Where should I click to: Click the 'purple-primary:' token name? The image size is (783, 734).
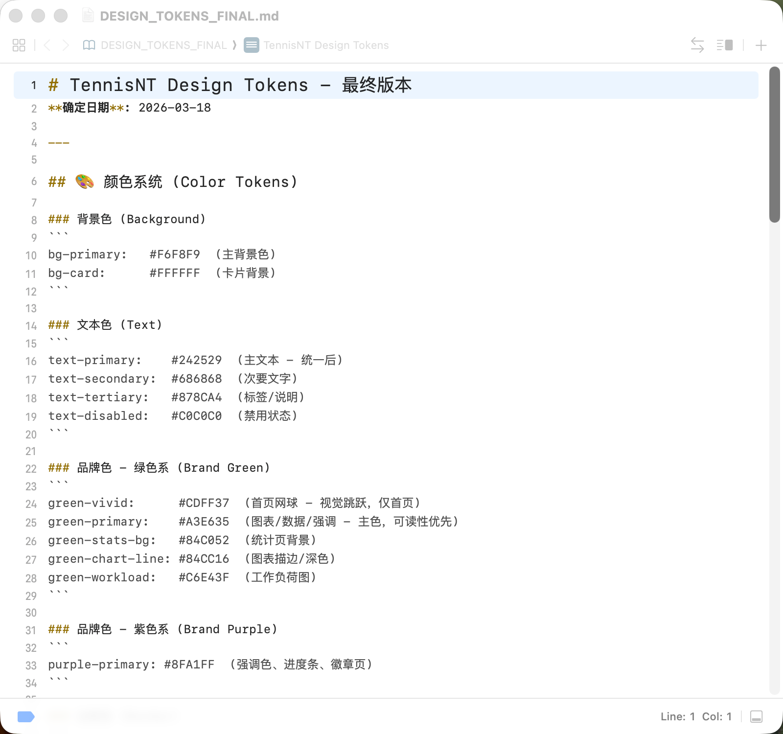[x=102, y=665]
